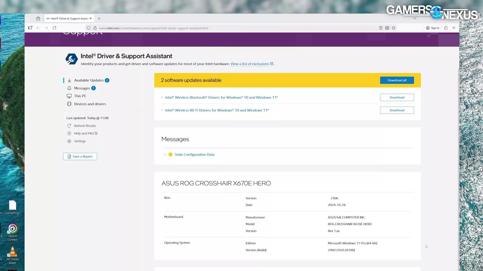Click the Firefox reload page button

click(55, 28)
